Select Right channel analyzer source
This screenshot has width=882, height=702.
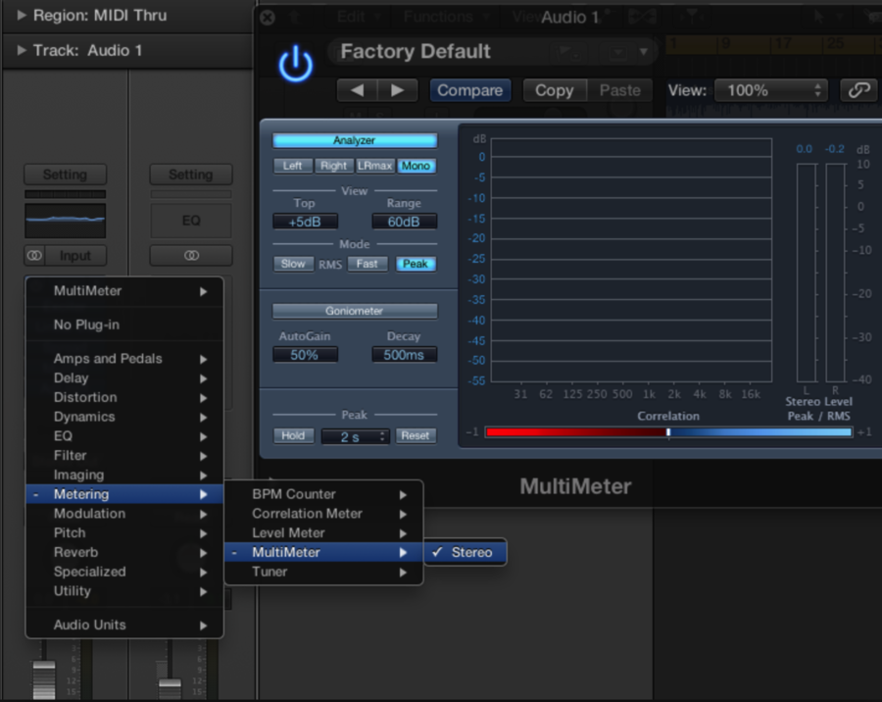tap(333, 166)
